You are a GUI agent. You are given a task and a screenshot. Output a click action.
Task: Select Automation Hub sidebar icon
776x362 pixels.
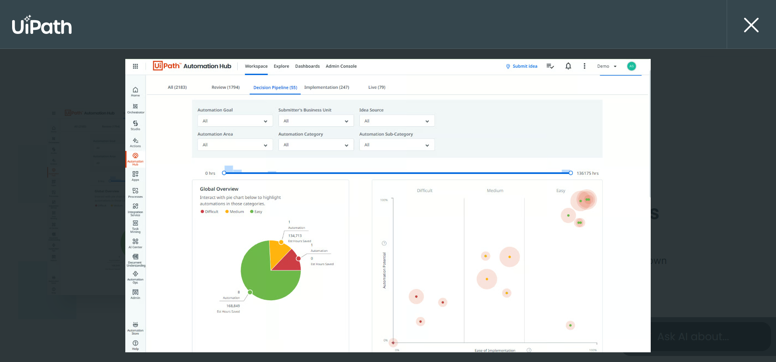point(135,159)
